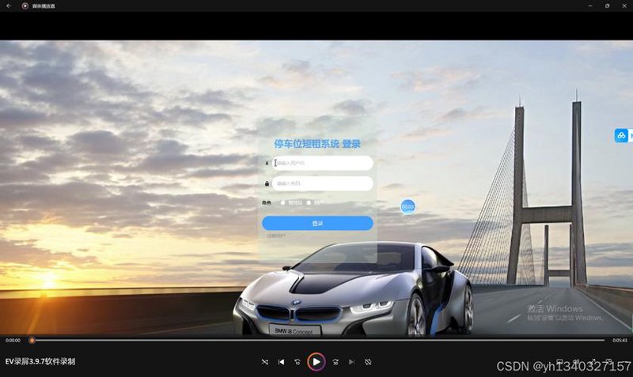
Task: Skip forward 30 seconds
Action: [x=335, y=362]
